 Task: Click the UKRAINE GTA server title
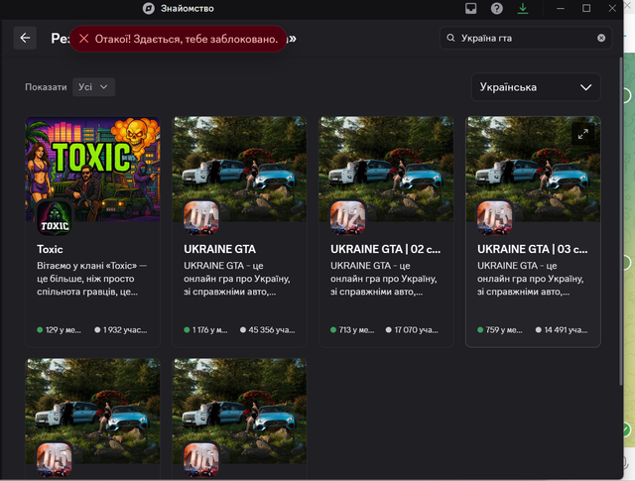point(220,249)
